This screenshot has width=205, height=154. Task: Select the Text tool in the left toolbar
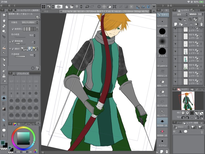point(4,125)
